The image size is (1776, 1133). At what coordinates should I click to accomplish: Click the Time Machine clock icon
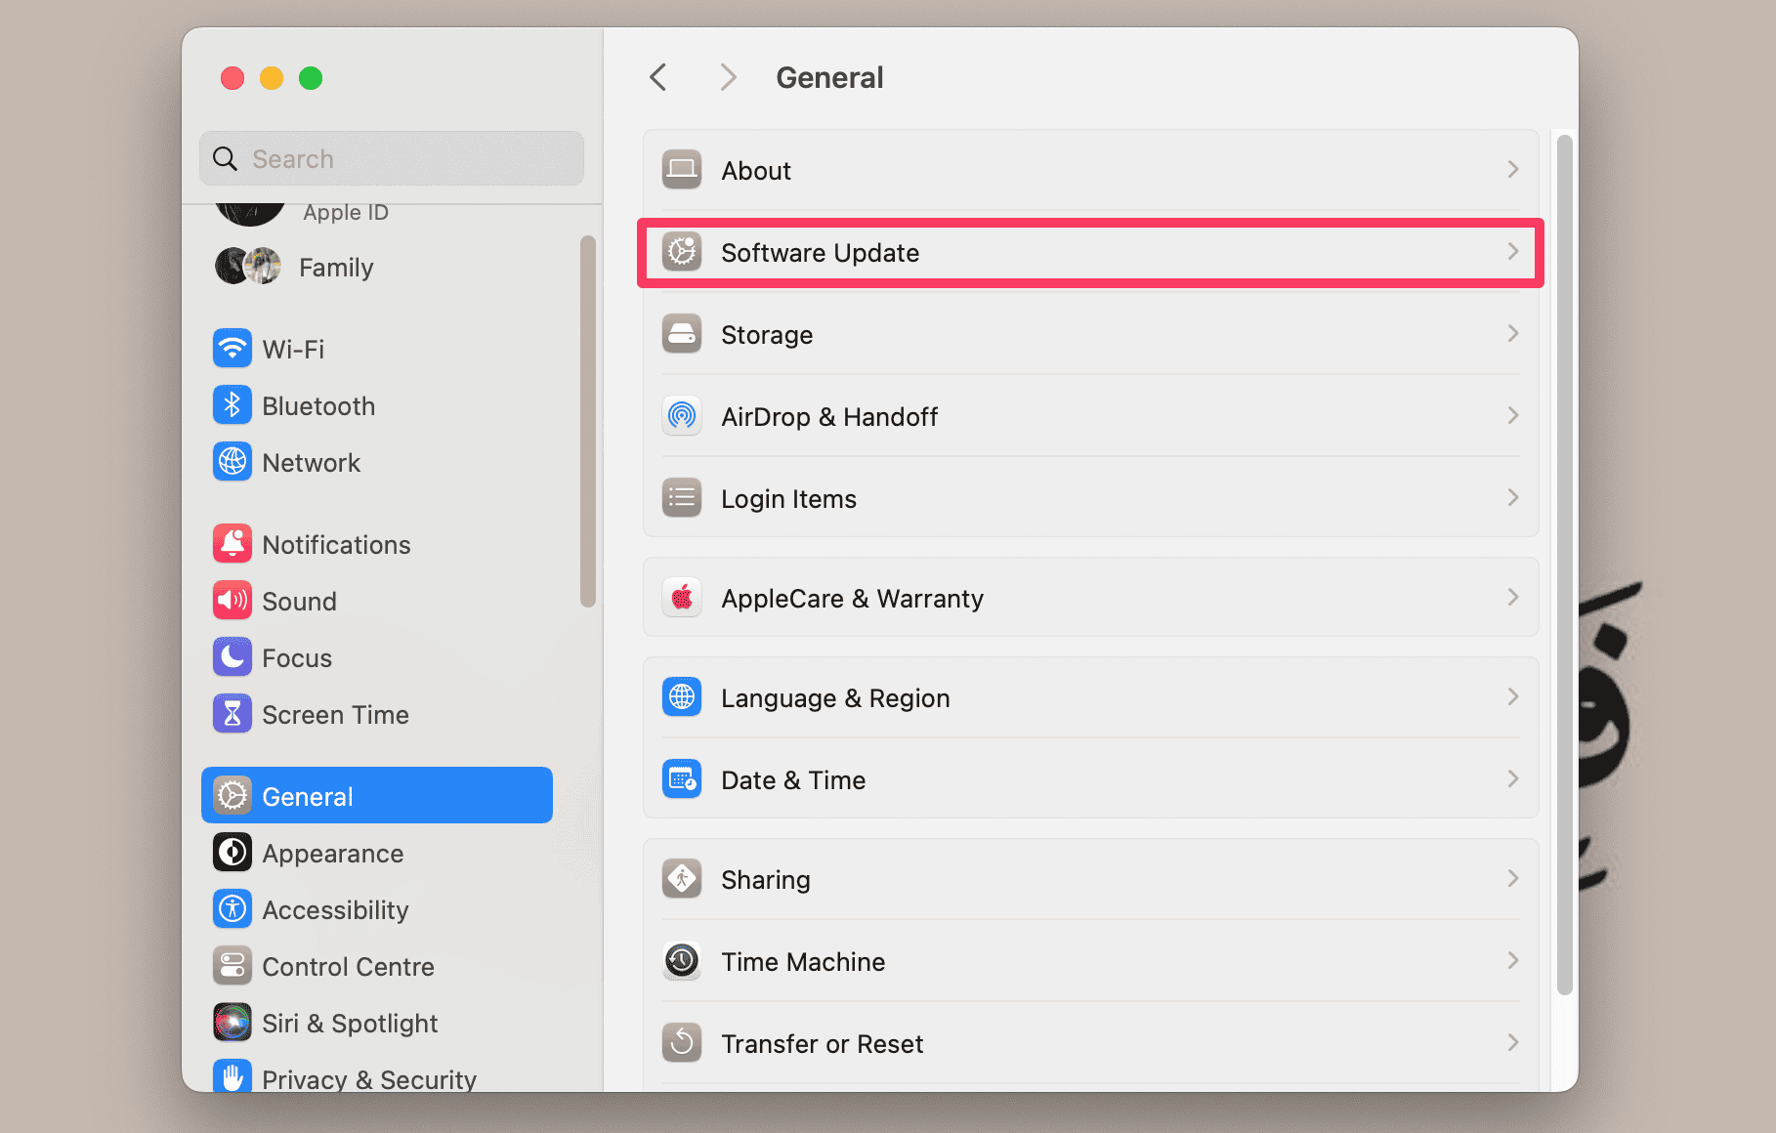(x=682, y=961)
